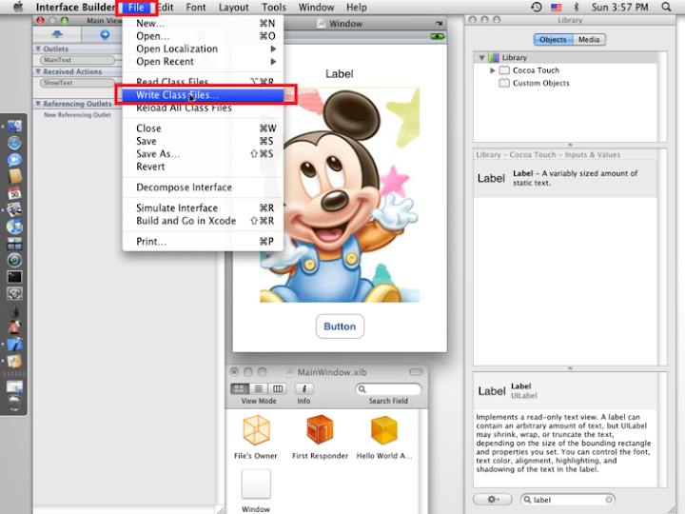Open Finder from the Dock
685x514 pixels.
pos(14,127)
